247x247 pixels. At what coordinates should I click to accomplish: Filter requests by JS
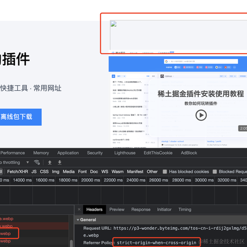[34, 172]
